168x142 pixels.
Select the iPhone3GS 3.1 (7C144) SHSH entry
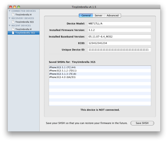point(100,67)
